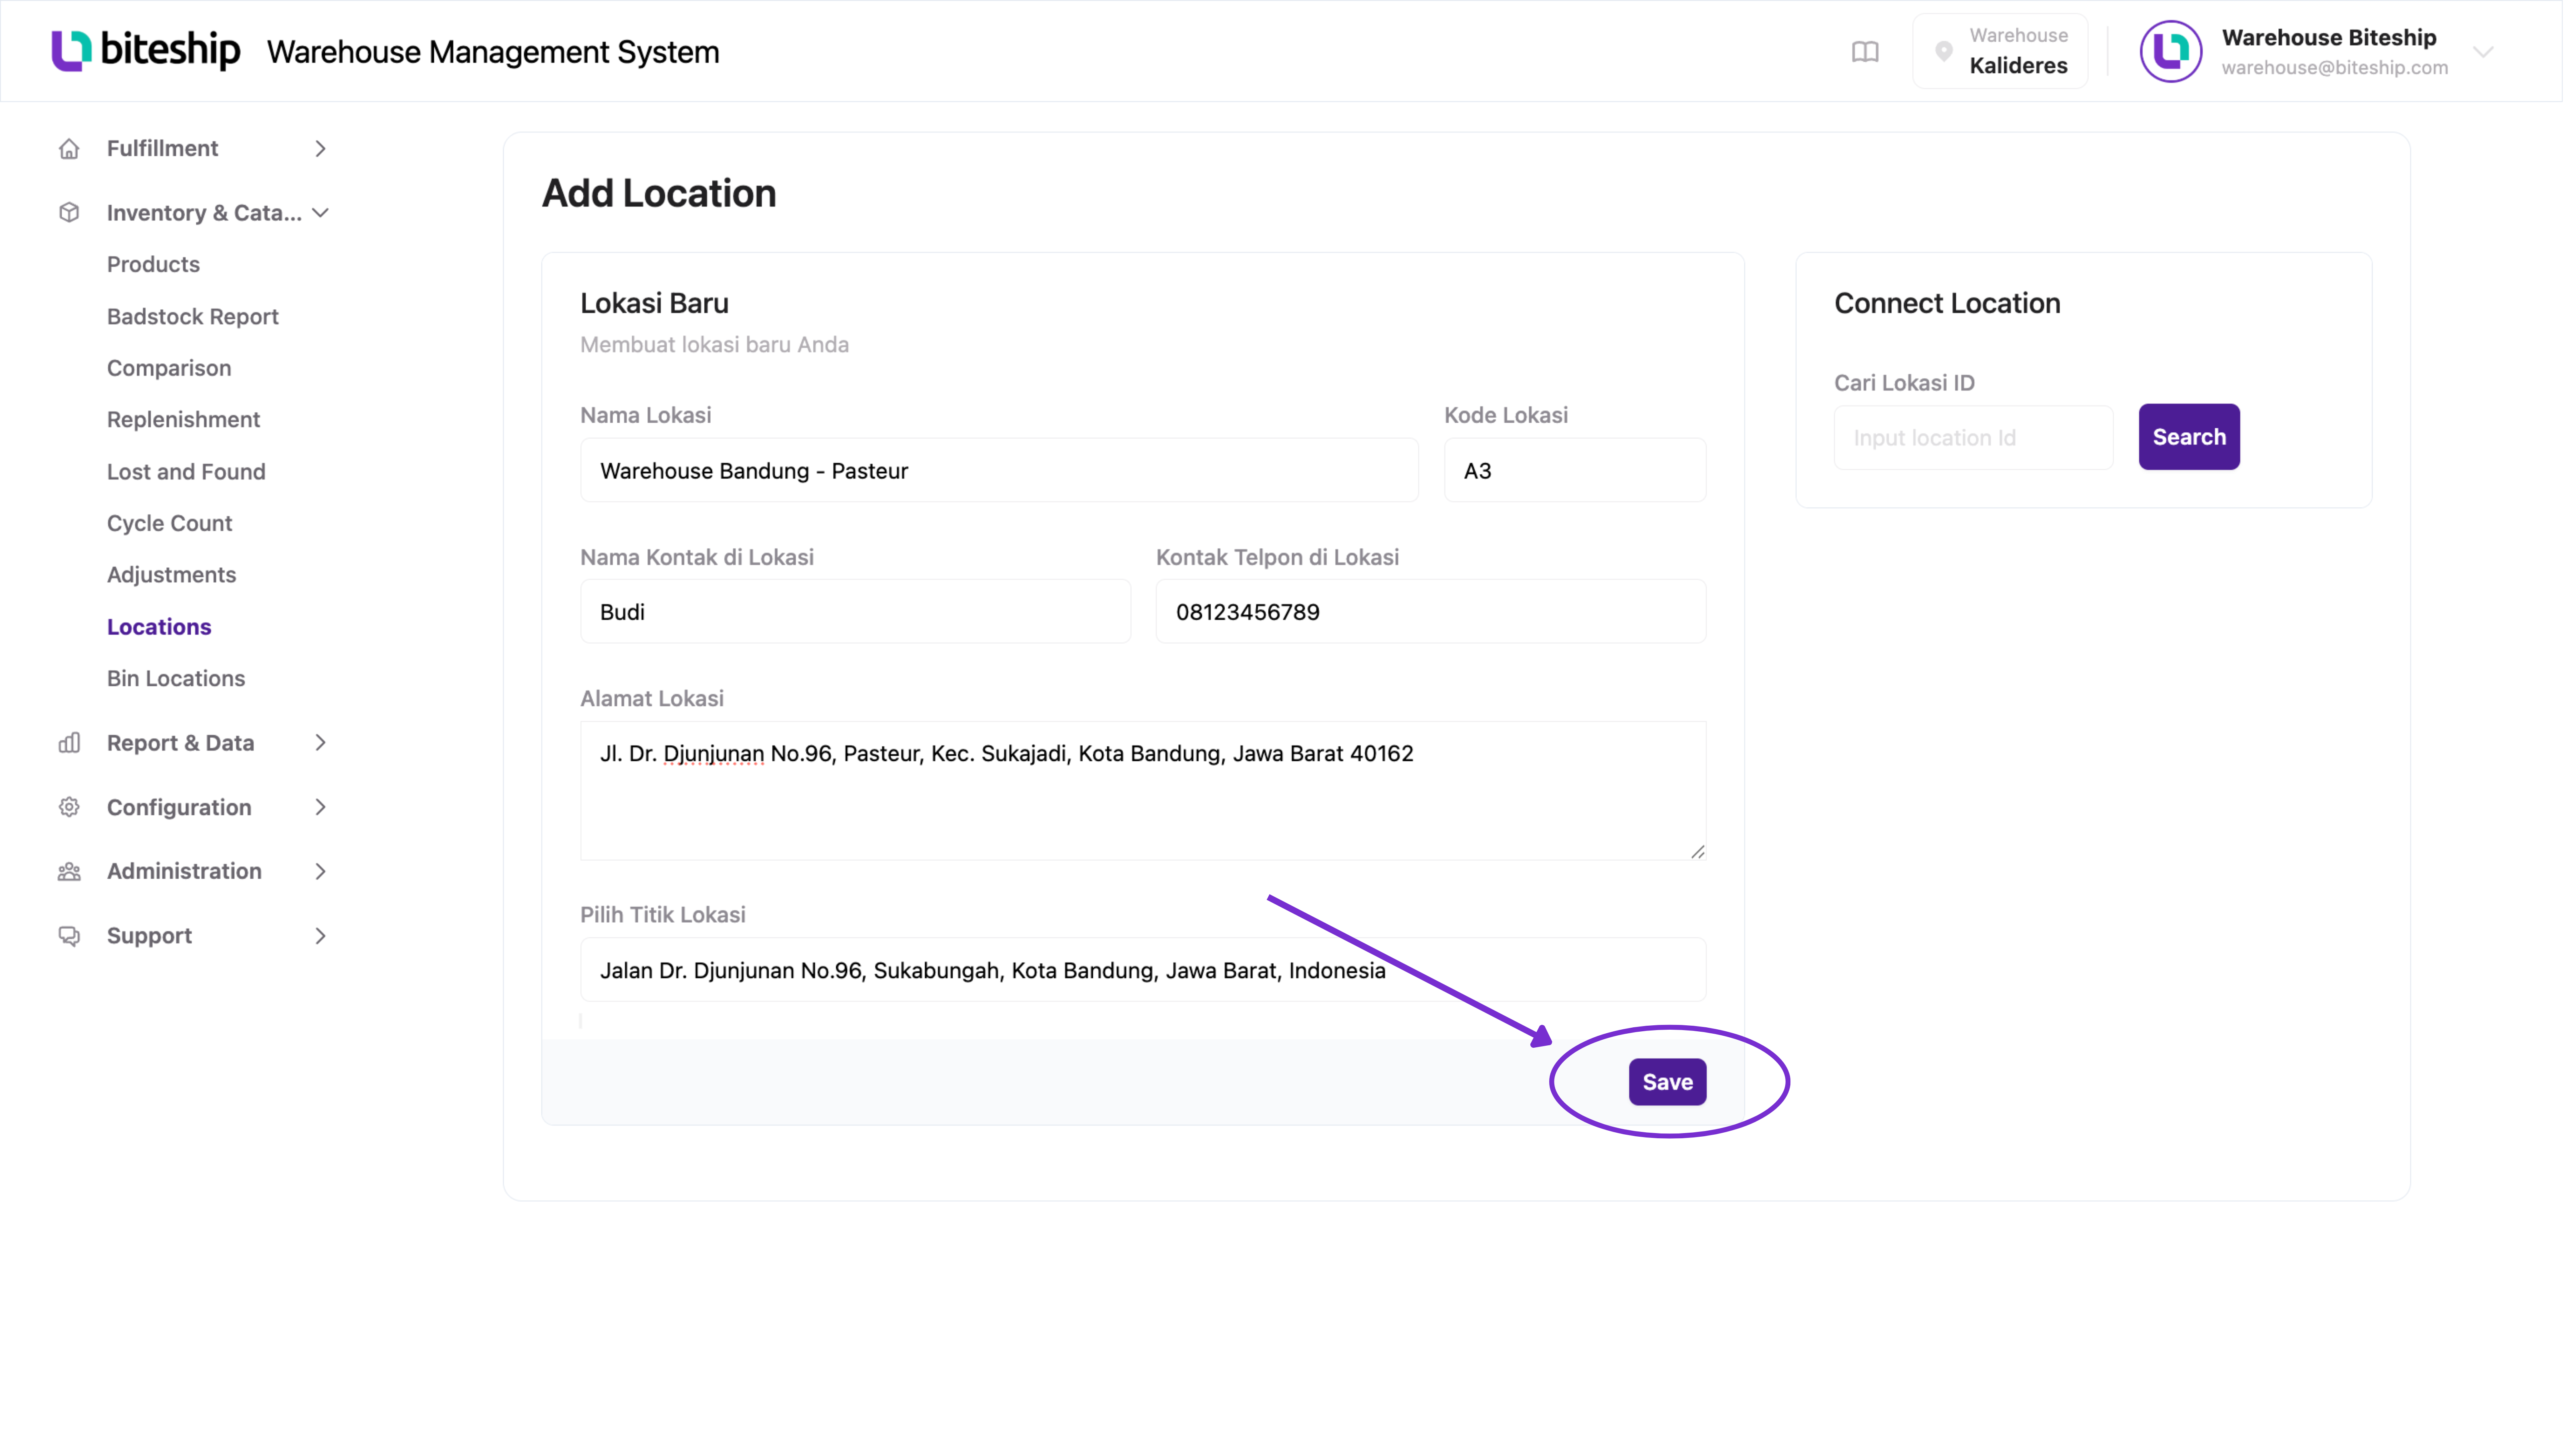Click the Alamat Lokasi textarea resize handle
The height and width of the screenshot is (1456, 2564).
pos(1697,851)
